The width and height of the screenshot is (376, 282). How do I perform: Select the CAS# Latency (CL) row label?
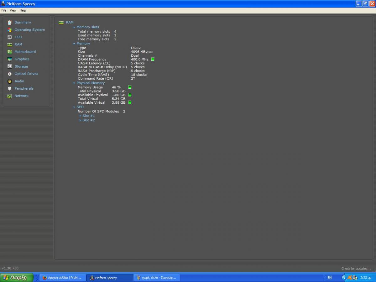94,63
